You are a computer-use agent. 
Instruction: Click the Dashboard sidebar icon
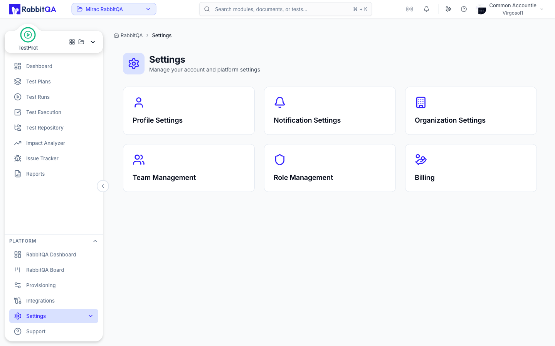click(x=18, y=66)
